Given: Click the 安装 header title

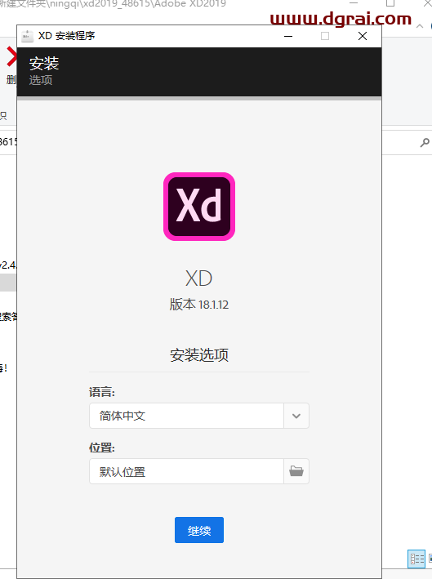Looking at the screenshot, I should click(x=44, y=63).
